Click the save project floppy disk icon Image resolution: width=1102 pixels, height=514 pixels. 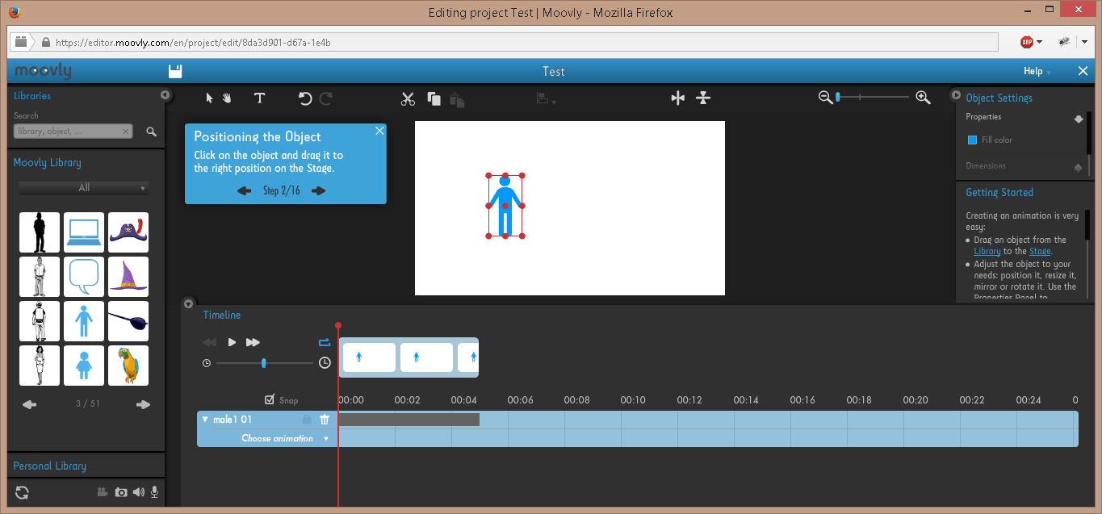pyautogui.click(x=175, y=71)
